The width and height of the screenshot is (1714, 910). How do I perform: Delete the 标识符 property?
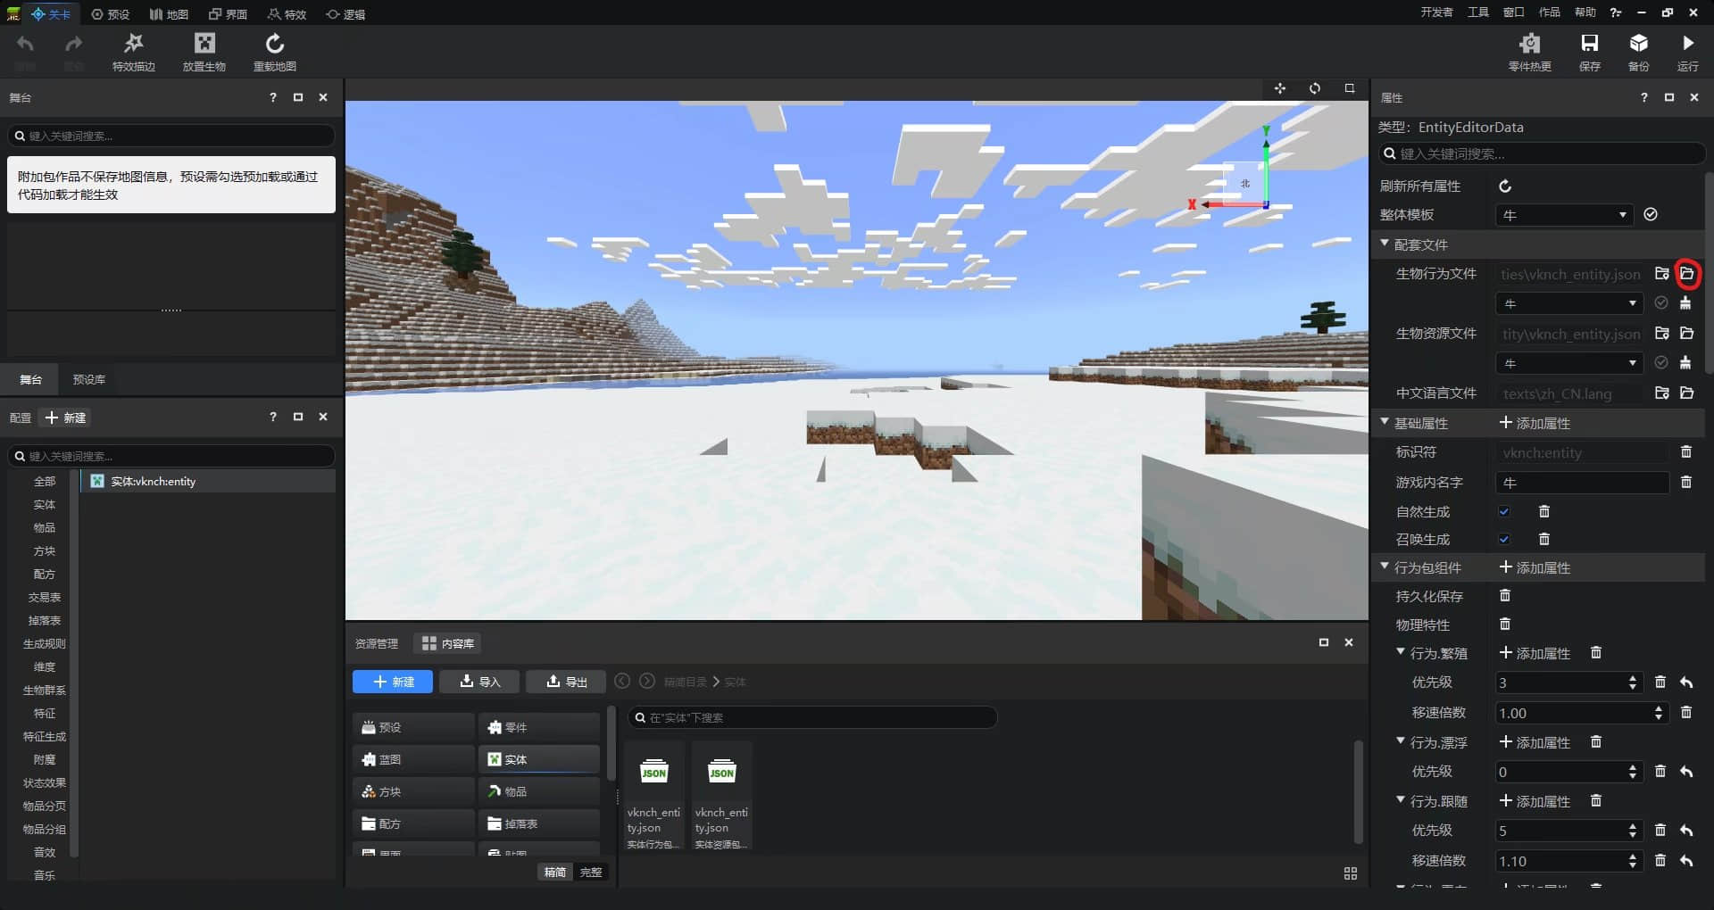(x=1686, y=452)
